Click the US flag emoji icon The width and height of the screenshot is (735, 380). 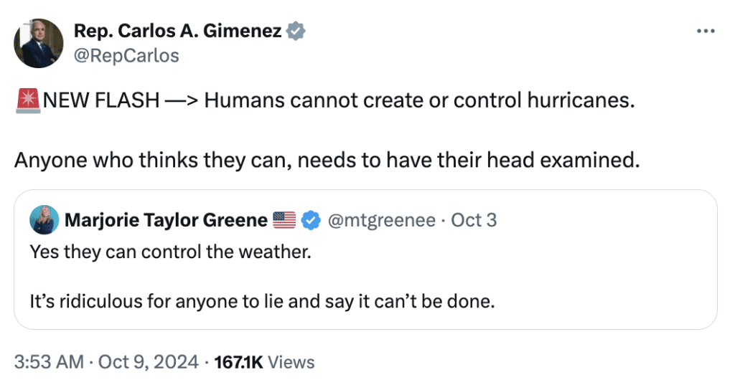284,220
